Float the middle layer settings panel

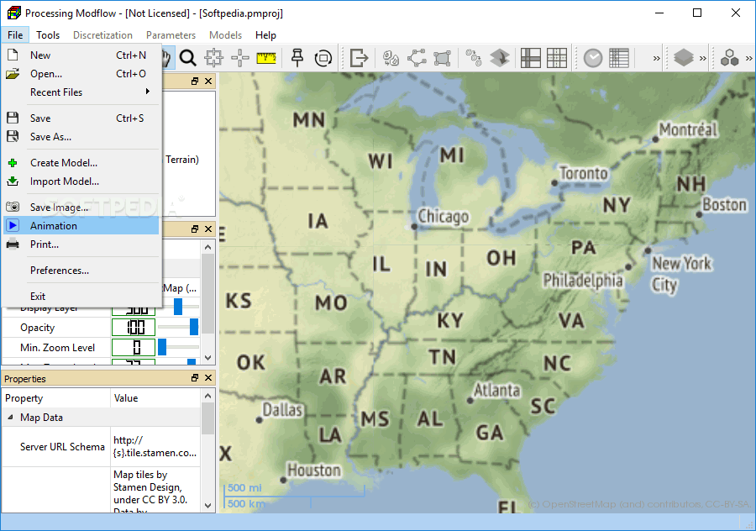[195, 229]
